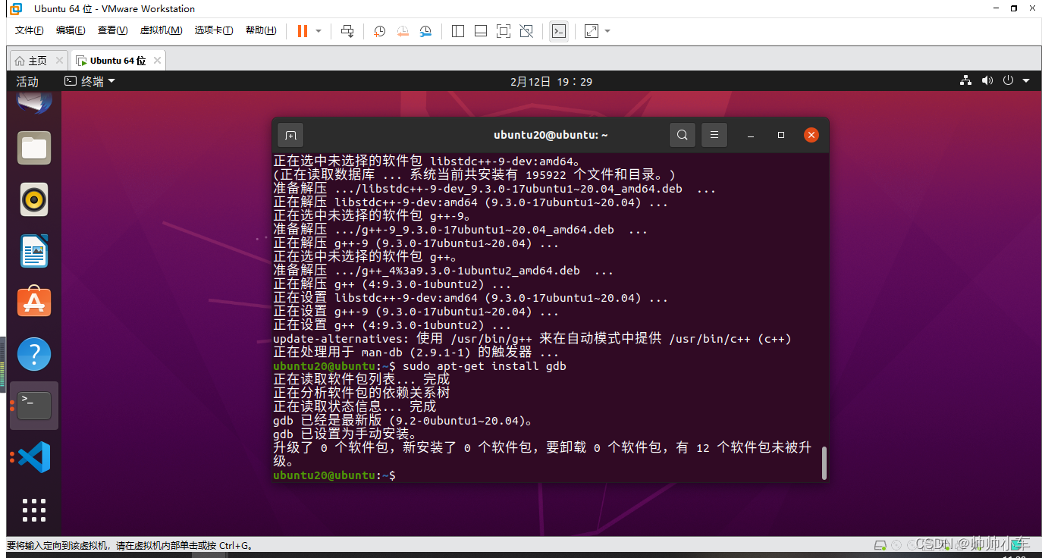Screen dimensions: 1042x558
Task: Click the last prompt in terminal
Action: pos(334,475)
